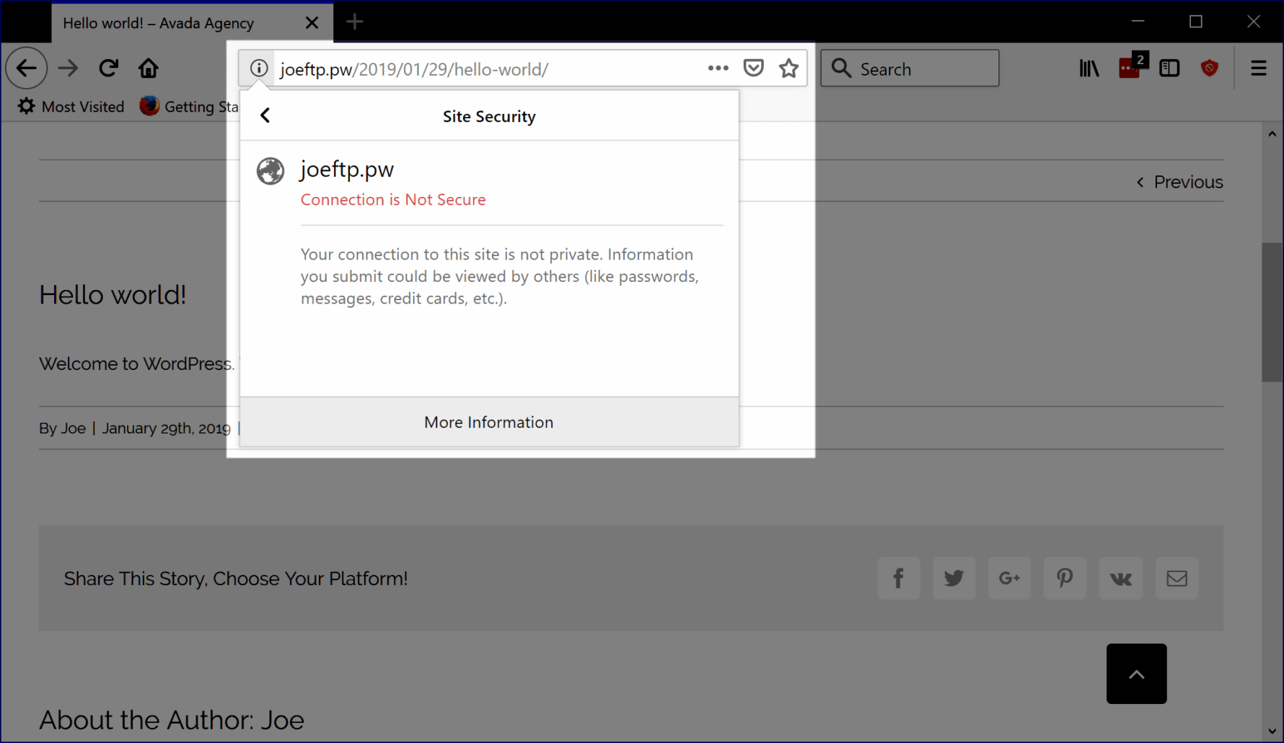This screenshot has height=743, width=1284.
Task: Switch to the Hello world! Avada Agency tab
Action: 157,22
